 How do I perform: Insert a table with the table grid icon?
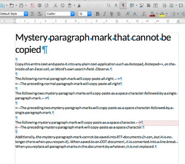coord(132,5)
